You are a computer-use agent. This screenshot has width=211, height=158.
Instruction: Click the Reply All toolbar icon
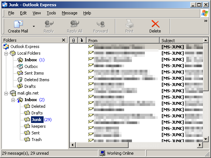[75, 24]
